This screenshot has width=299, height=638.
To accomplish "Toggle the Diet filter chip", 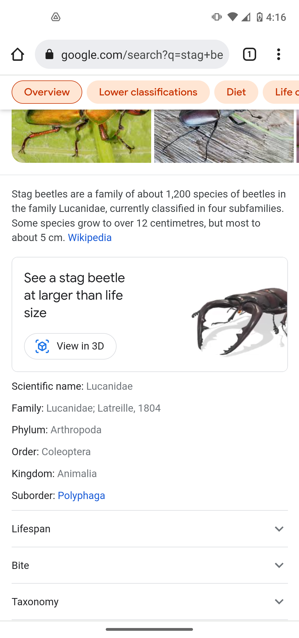I will [x=236, y=92].
